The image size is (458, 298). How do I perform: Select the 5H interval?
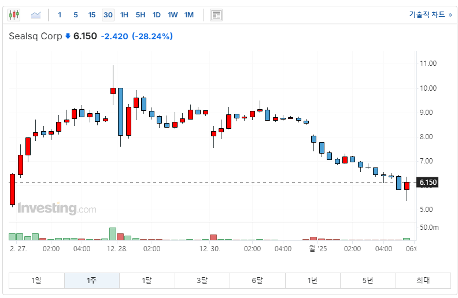(140, 15)
